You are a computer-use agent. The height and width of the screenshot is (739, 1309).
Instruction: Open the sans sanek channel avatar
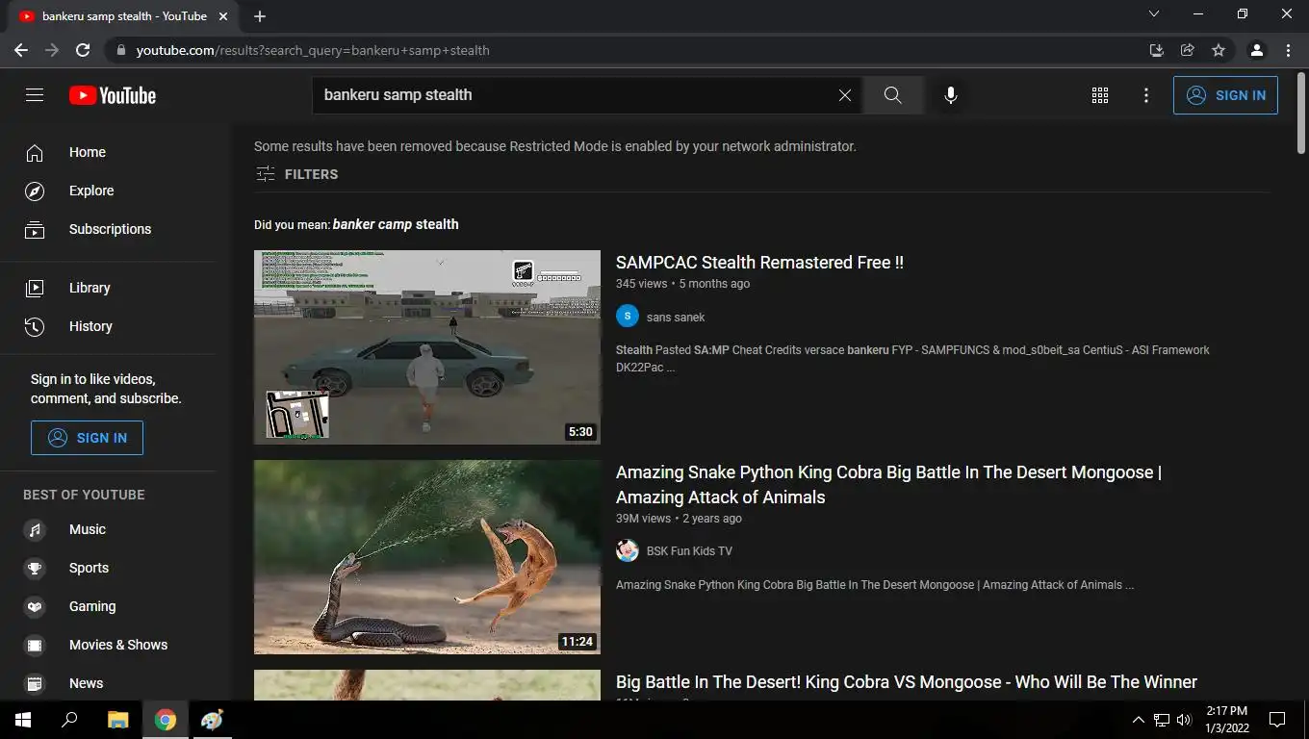click(628, 316)
